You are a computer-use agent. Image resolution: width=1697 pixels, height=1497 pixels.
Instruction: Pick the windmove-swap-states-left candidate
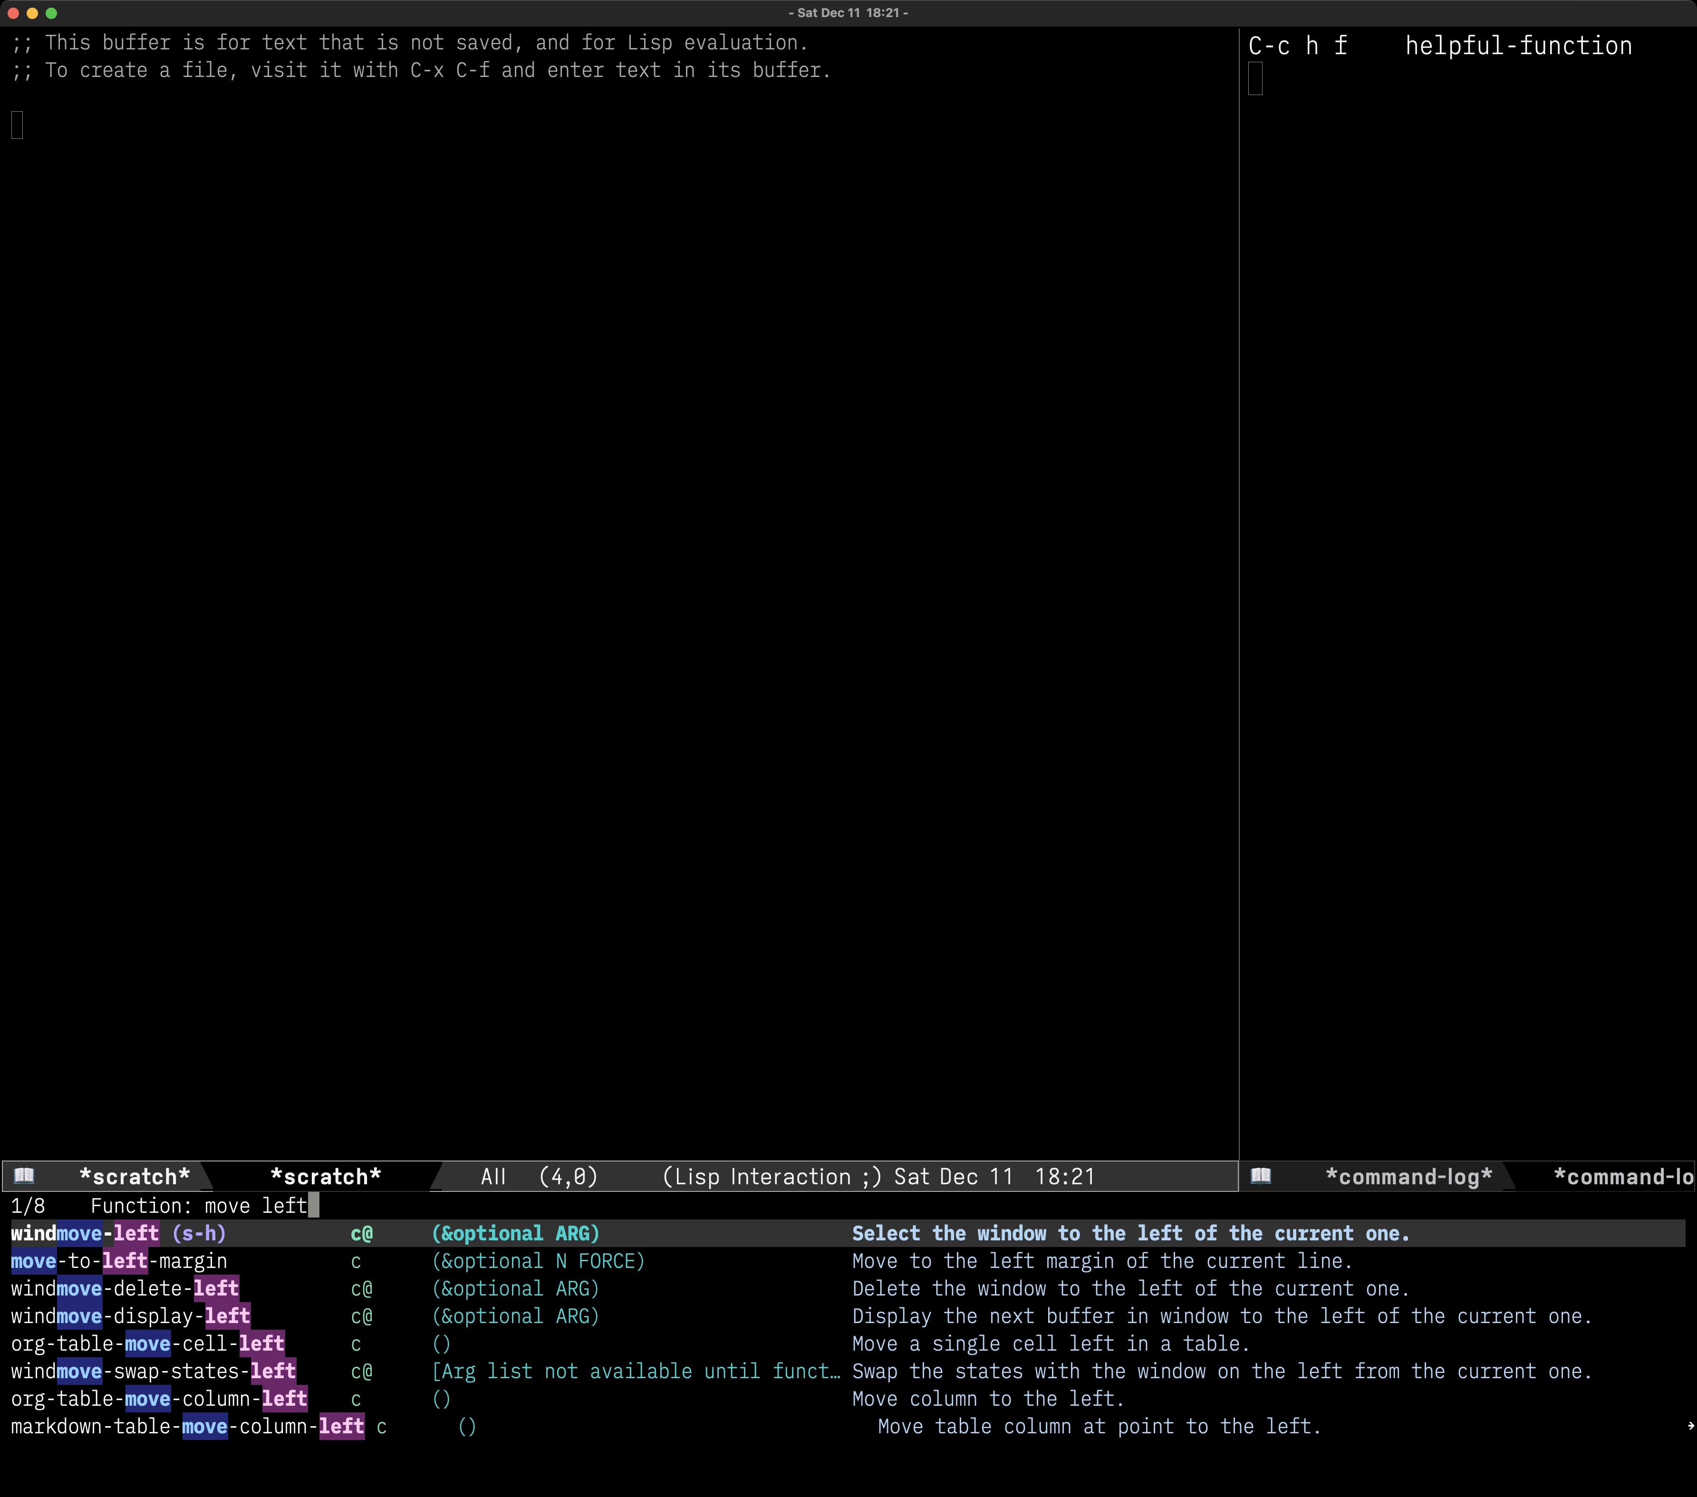click(x=848, y=1372)
